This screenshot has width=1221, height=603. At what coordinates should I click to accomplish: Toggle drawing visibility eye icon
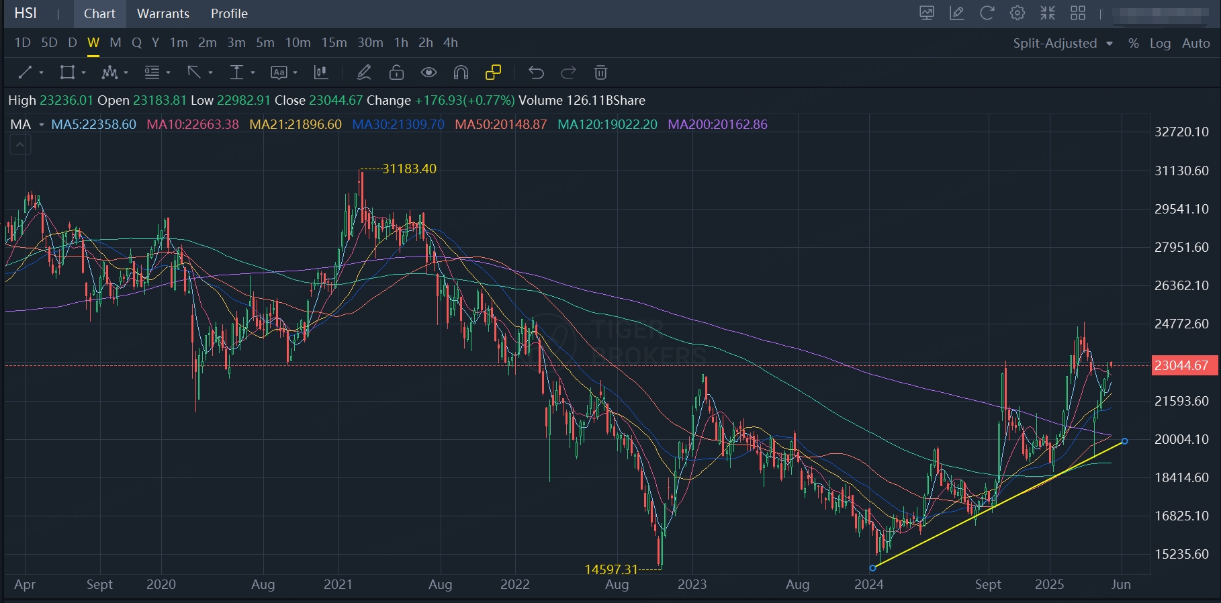tap(428, 73)
